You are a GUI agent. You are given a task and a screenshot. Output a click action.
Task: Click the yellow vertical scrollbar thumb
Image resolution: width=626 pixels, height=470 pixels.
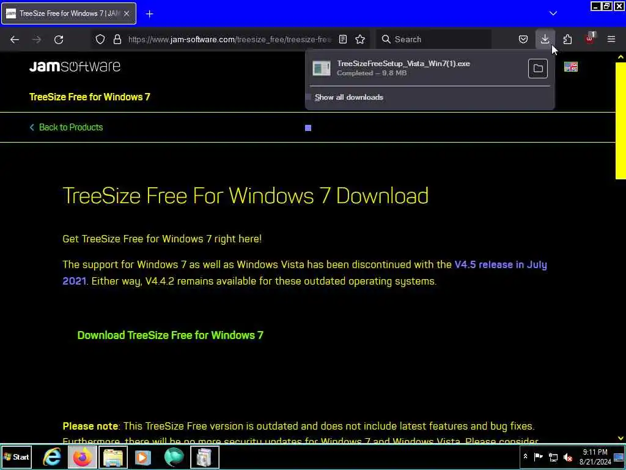coord(620,121)
